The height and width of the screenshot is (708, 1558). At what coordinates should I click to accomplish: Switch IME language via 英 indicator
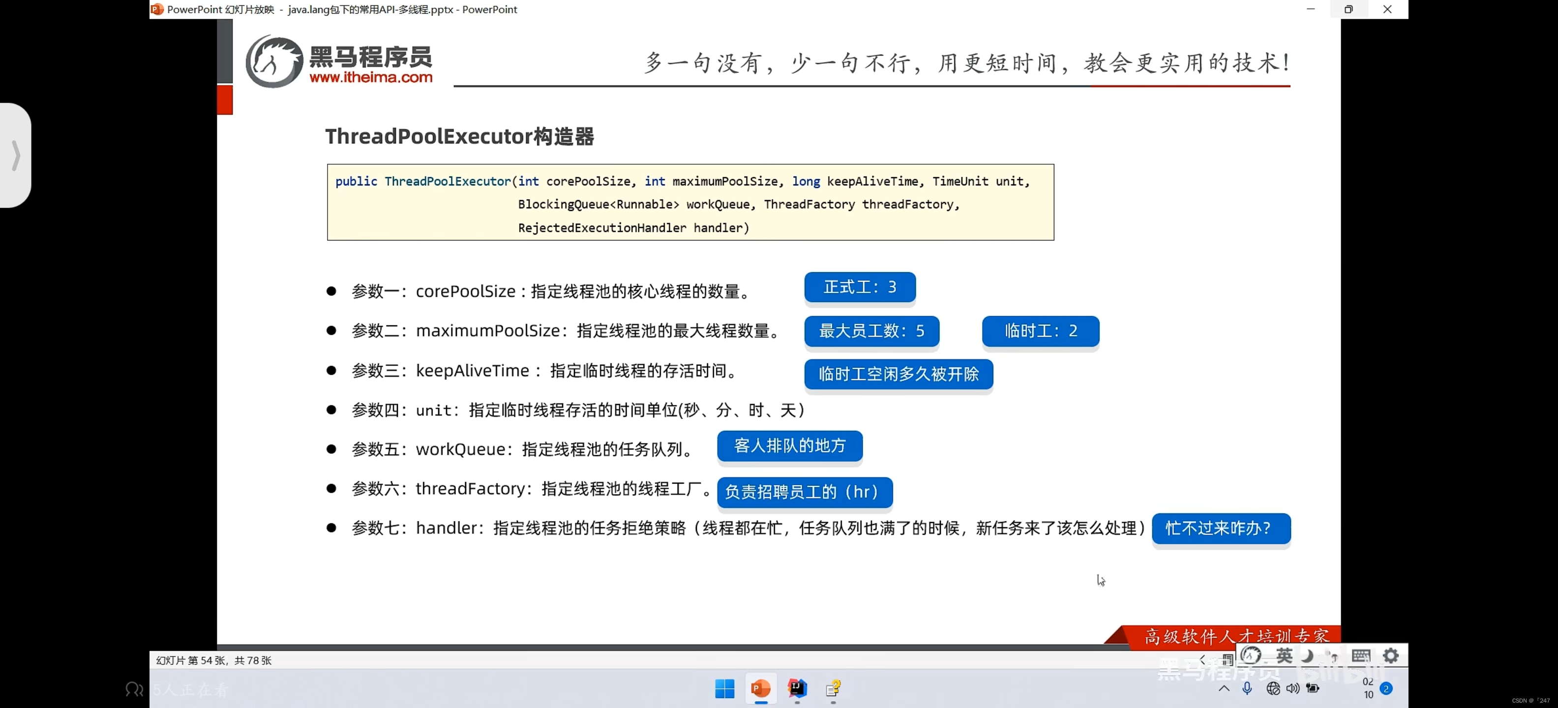click(x=1284, y=655)
